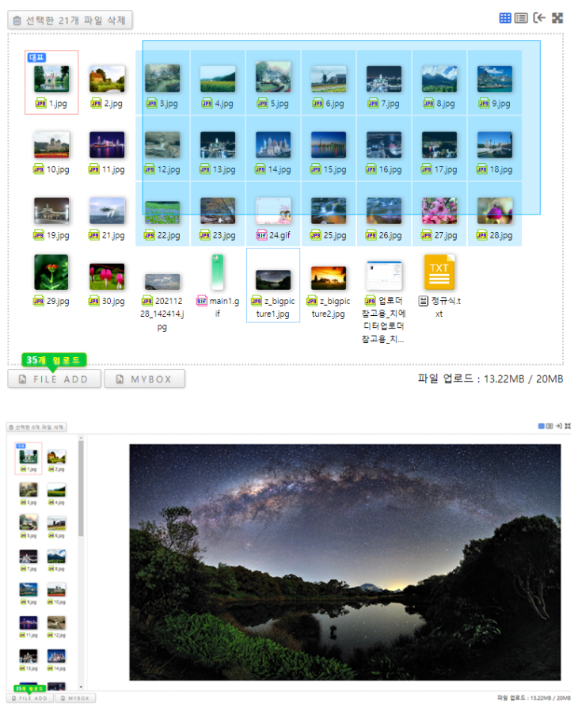
Task: Click the 3.jpg thumbnail in bottom viewer sidebar
Action: pos(29,492)
